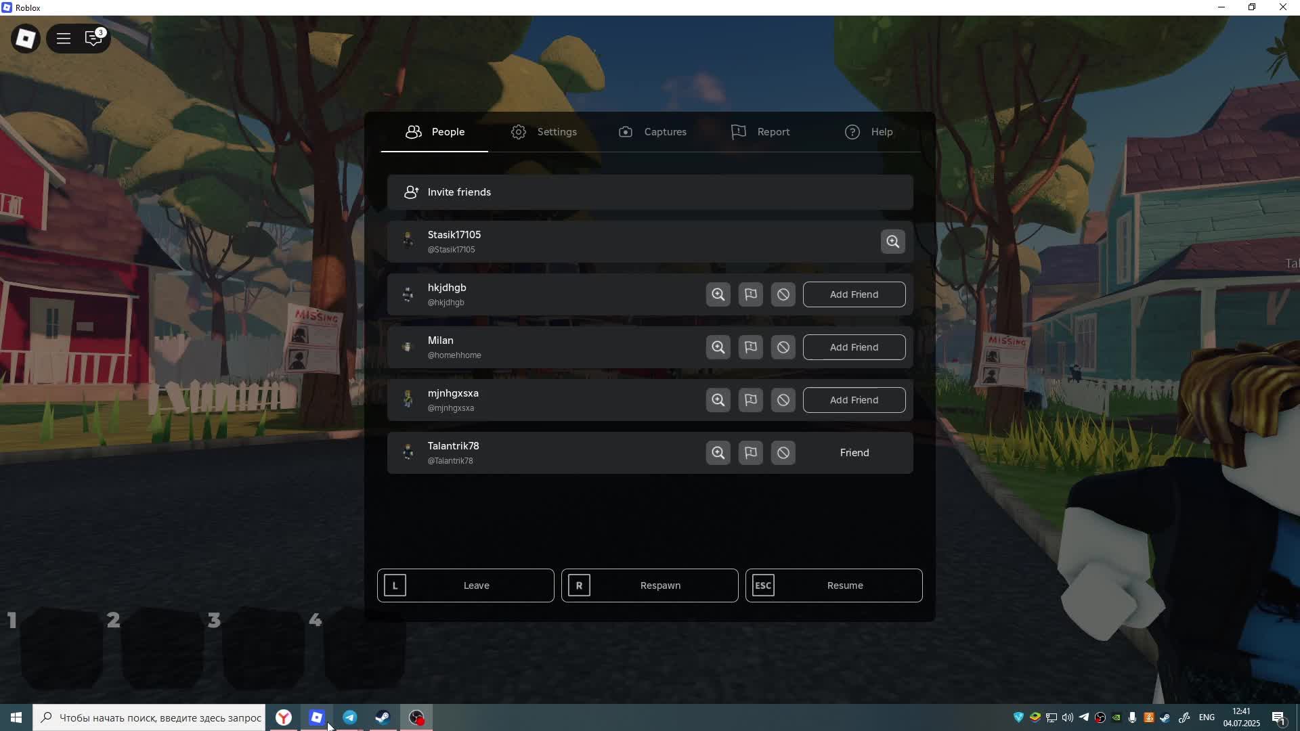1300x731 pixels.
Task: Add Milan as a friend
Action: click(854, 347)
